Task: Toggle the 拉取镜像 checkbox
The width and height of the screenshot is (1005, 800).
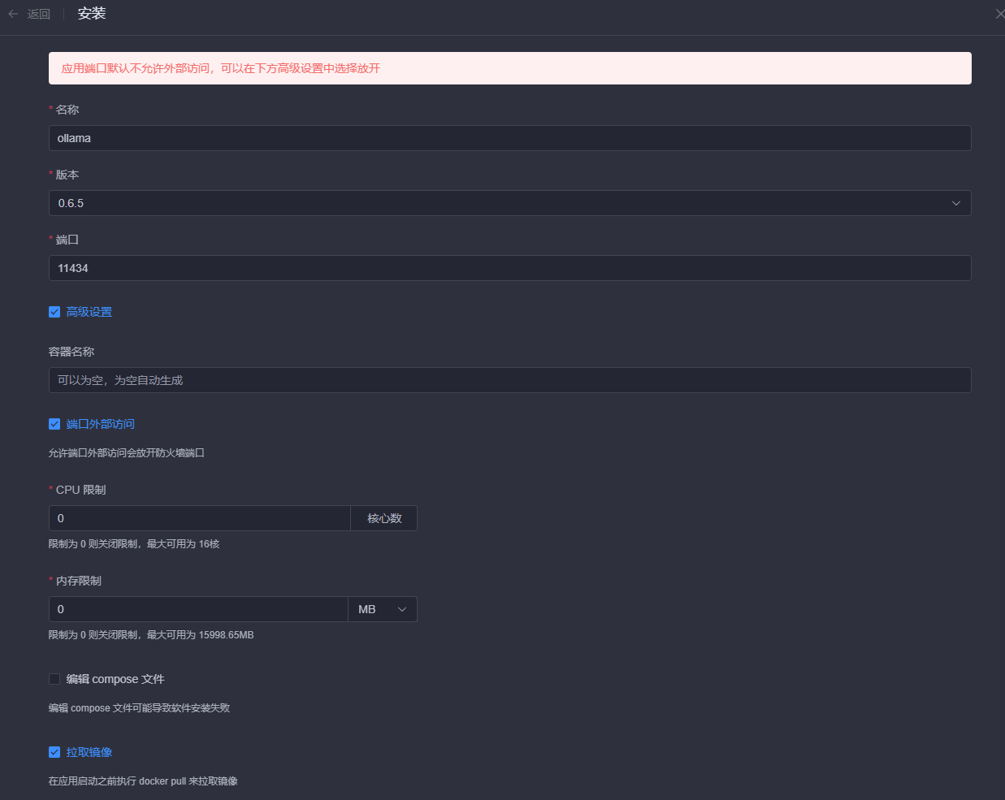Action: 54,752
